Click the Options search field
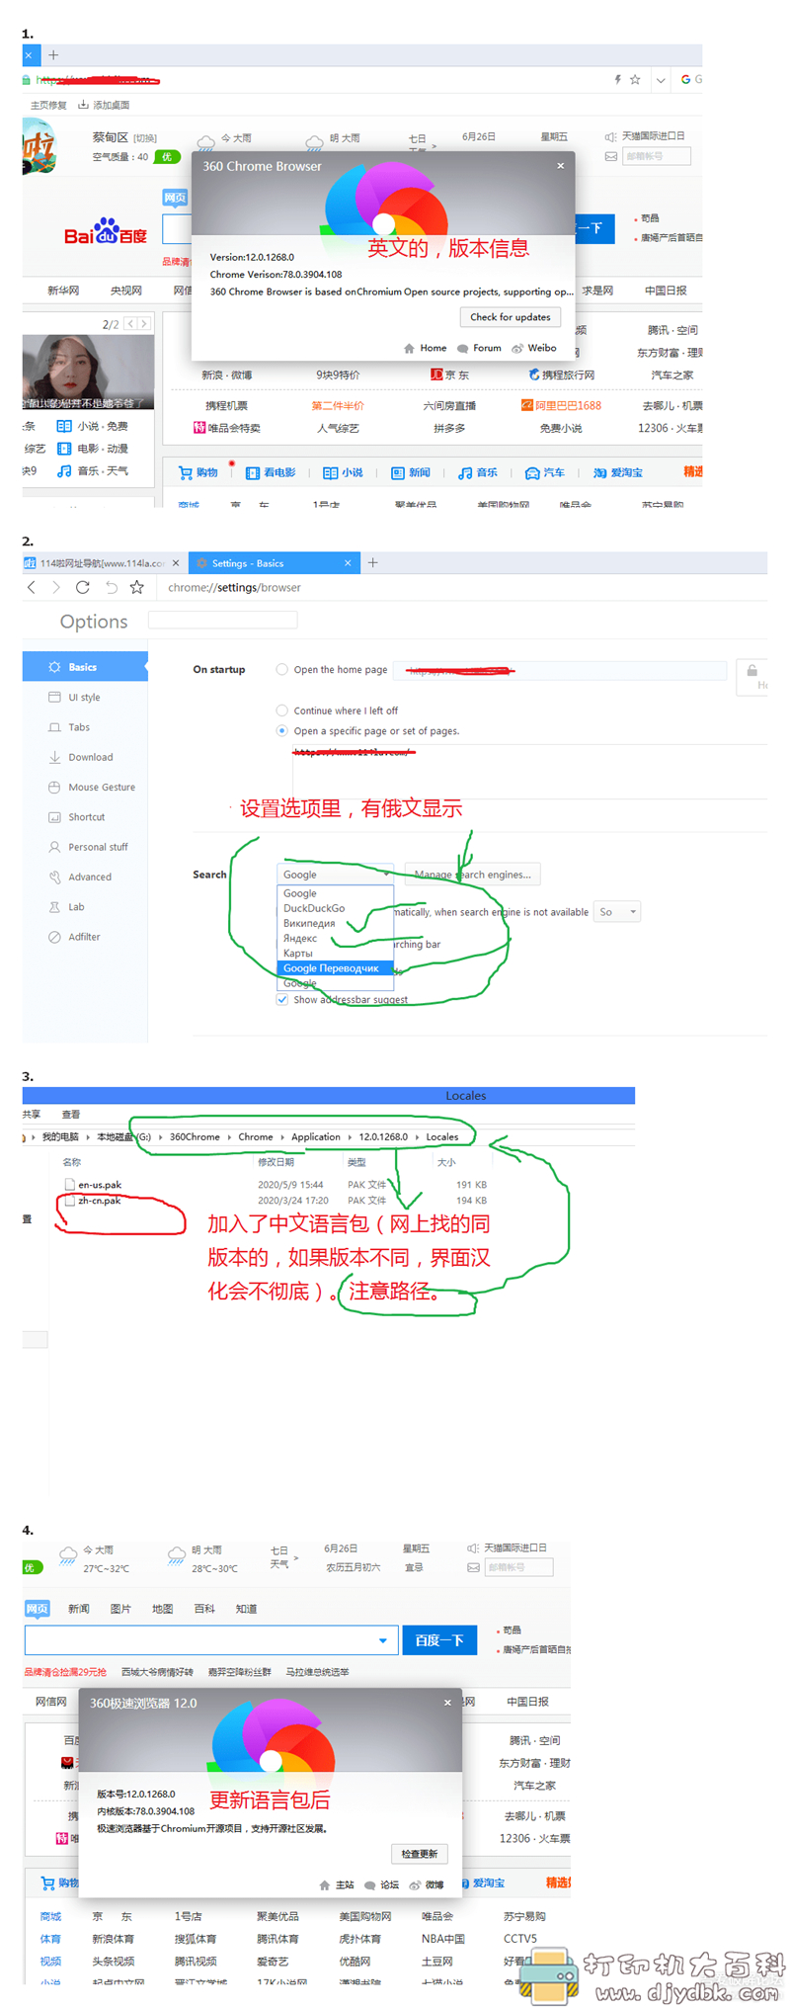790x2007 pixels. 222,620
